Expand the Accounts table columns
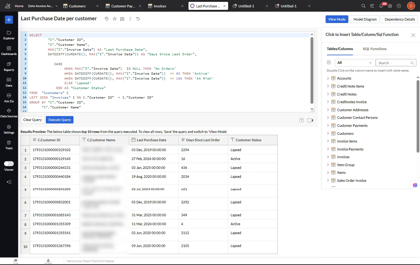Image resolution: width=420 pixels, height=265 pixels. click(328, 78)
